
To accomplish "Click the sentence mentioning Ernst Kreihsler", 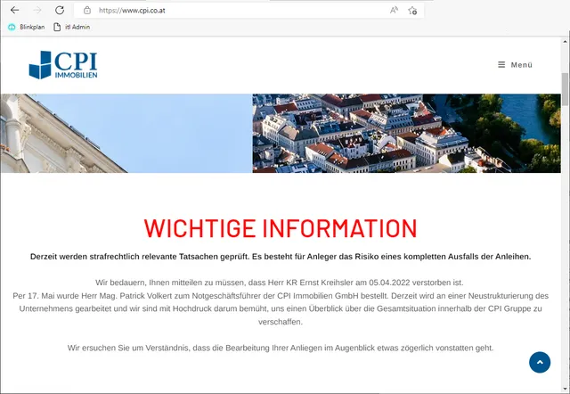I will click(x=279, y=283).
